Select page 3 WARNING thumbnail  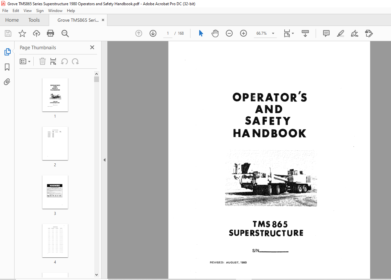pos(55,192)
